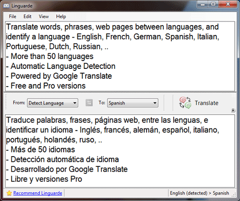This screenshot has height=201, width=240.
Task: Minimize the Linguarde window
Action: coord(202,4)
